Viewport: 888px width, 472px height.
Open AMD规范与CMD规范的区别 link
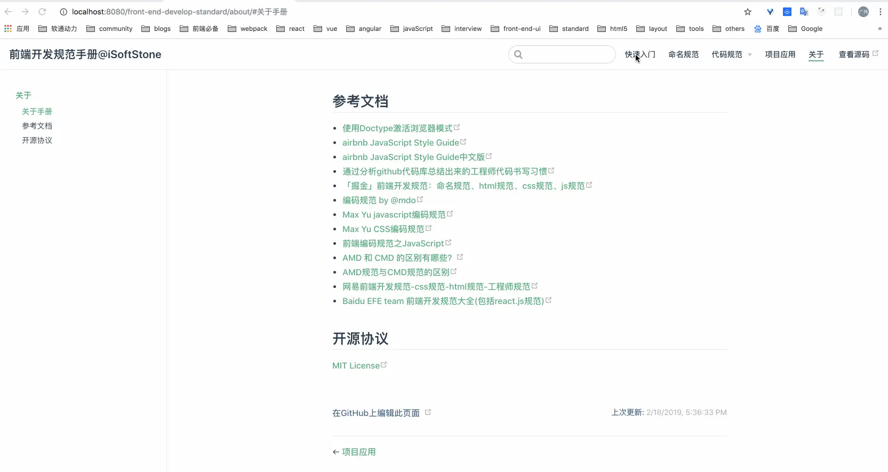[x=399, y=272]
